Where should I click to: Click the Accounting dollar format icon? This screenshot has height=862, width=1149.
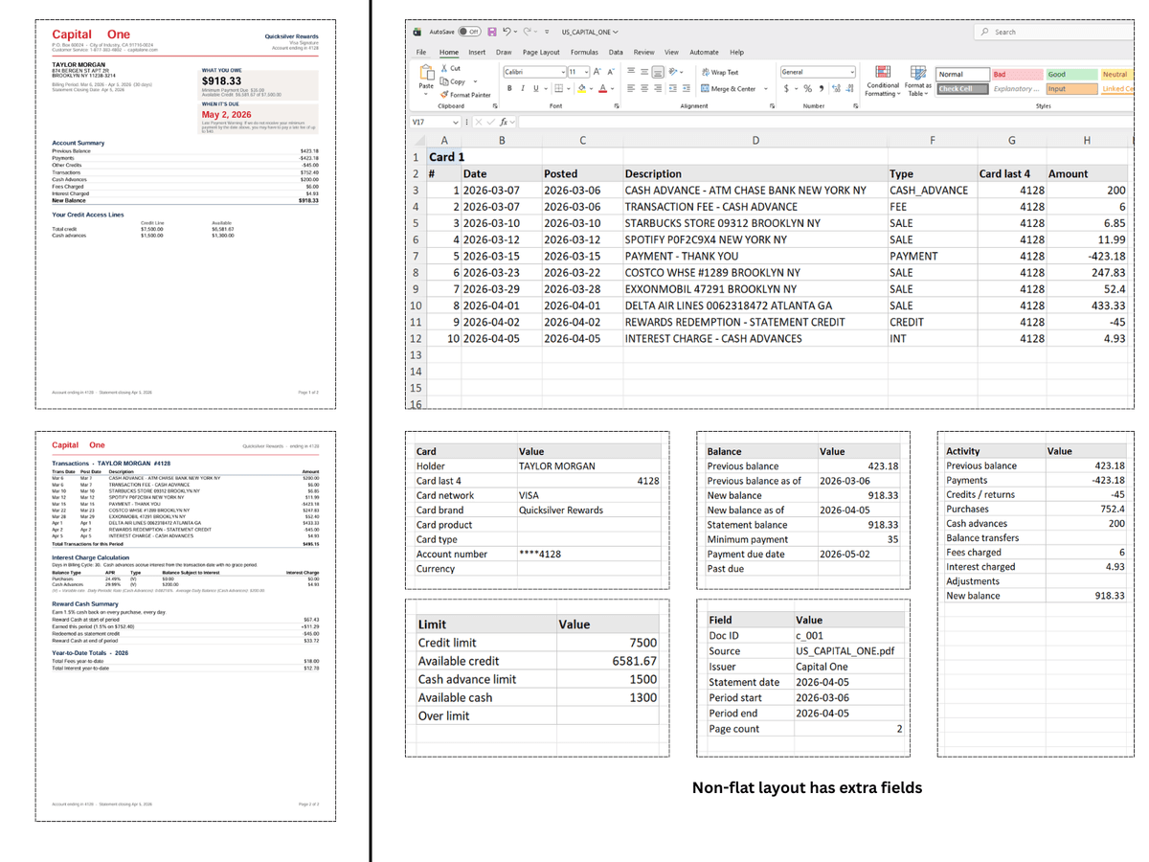[x=786, y=88]
